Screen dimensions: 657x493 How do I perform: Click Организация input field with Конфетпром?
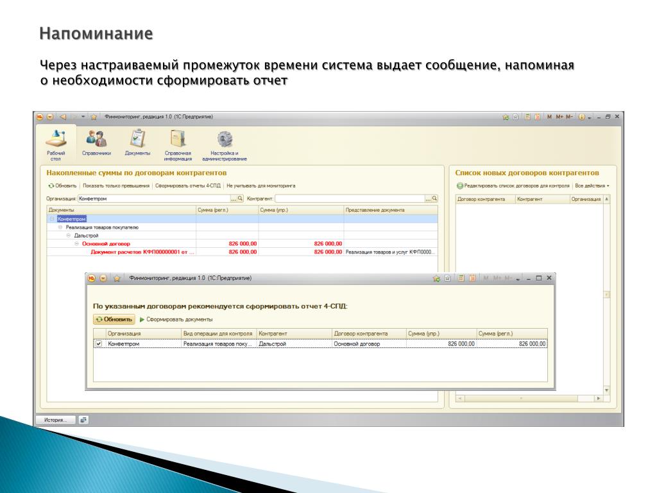[154, 199]
